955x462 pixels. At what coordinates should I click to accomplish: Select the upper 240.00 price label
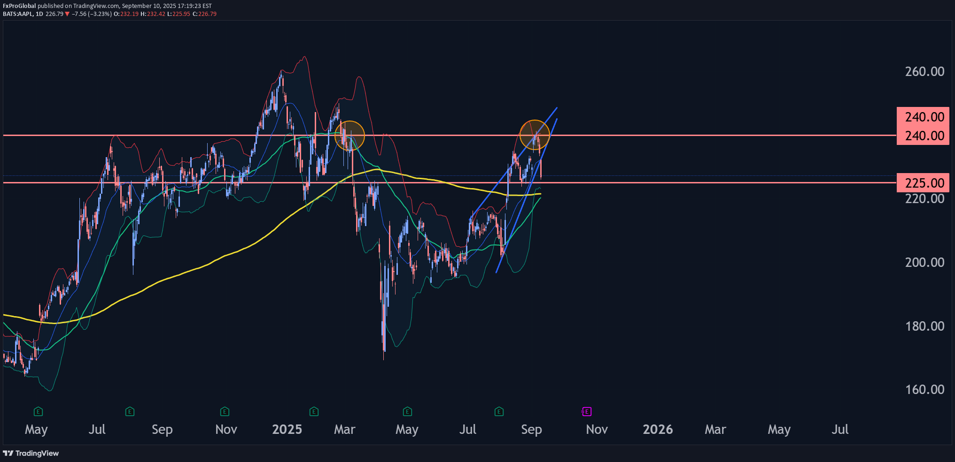click(923, 117)
